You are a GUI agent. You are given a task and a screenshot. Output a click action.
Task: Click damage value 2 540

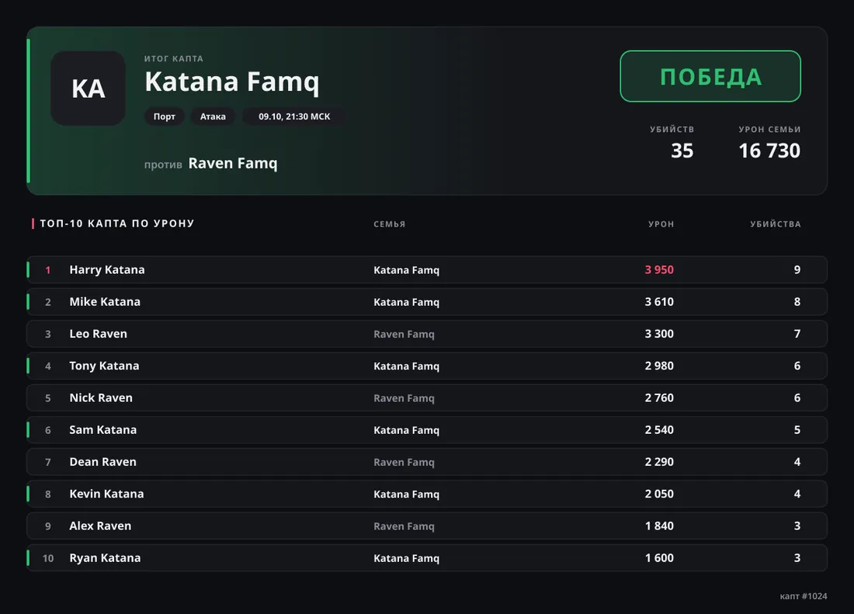[659, 431]
